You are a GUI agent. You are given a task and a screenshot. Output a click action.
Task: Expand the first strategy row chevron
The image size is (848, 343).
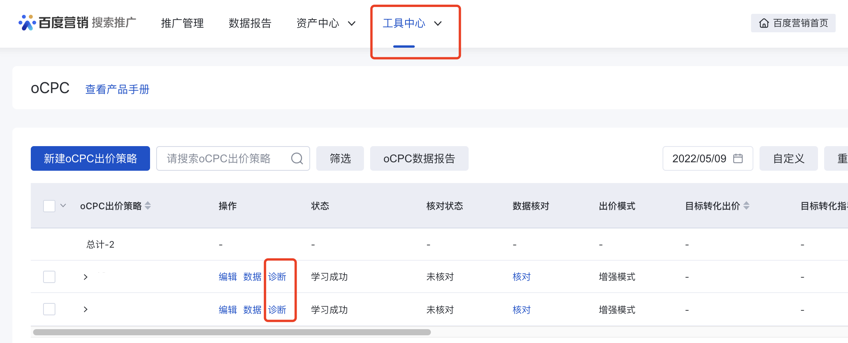tap(85, 277)
